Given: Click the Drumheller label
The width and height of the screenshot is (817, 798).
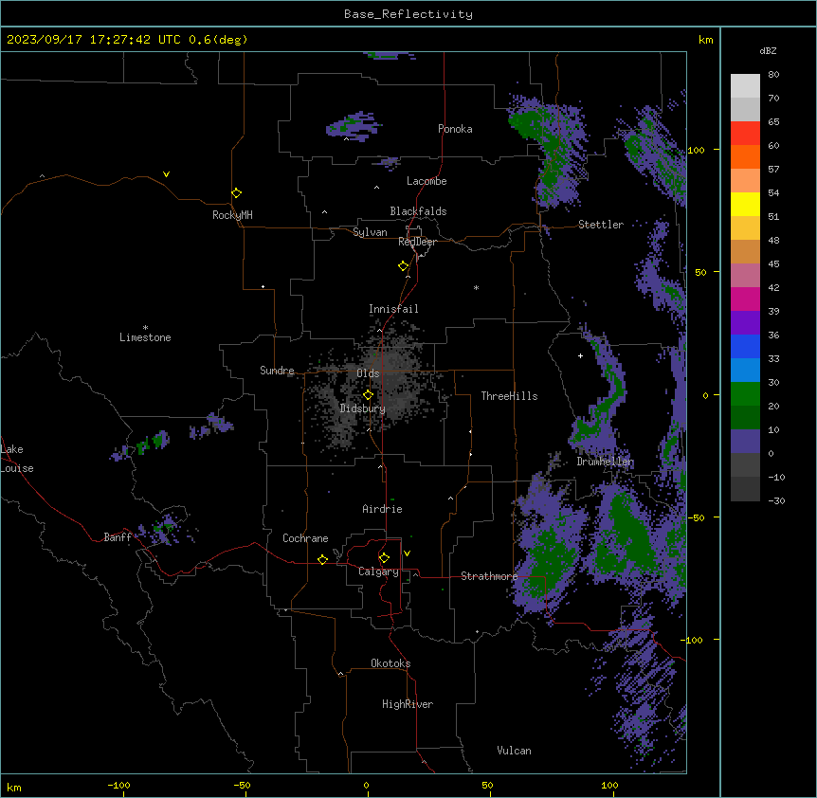Looking at the screenshot, I should tap(605, 462).
